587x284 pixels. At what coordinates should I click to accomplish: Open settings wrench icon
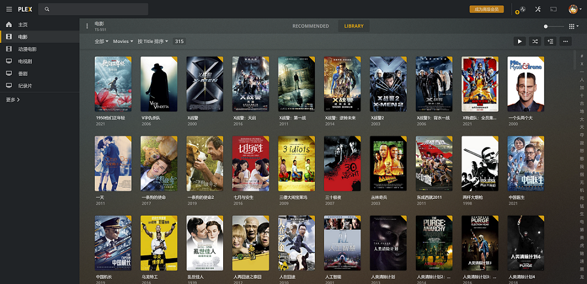click(538, 9)
